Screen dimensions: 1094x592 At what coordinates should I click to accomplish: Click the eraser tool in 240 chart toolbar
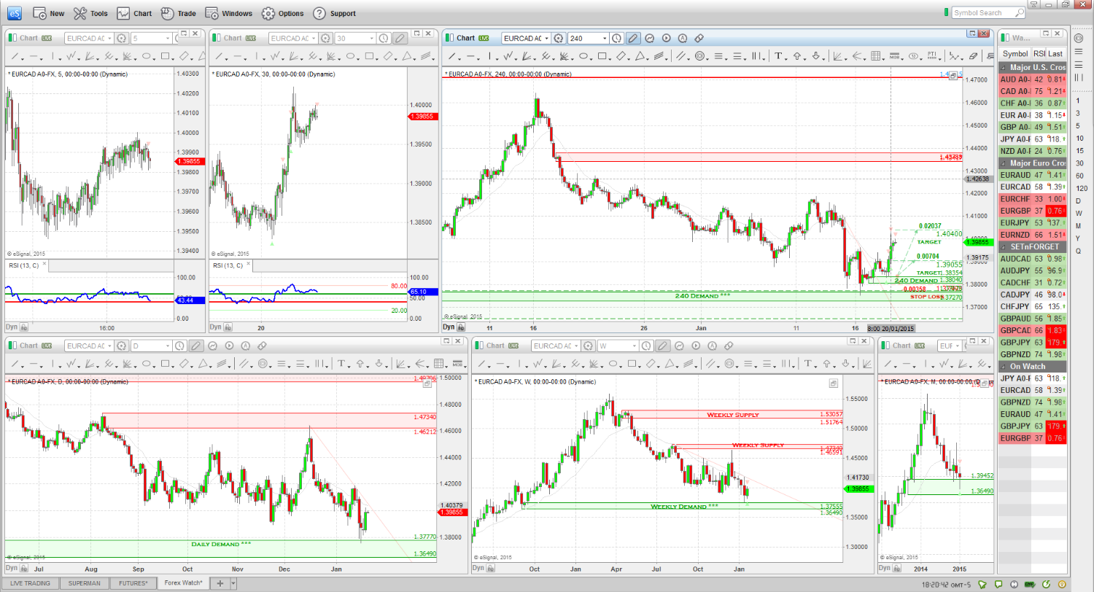pos(973,56)
